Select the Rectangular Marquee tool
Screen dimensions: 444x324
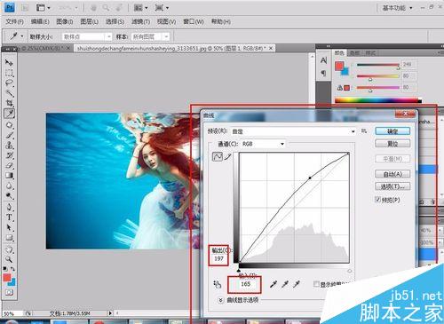click(9, 73)
